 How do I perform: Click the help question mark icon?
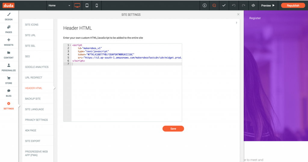[236, 23]
